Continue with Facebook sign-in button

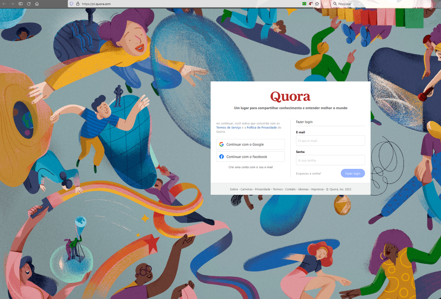pyautogui.click(x=250, y=157)
